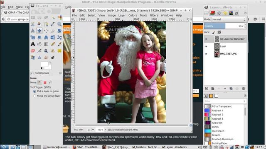Open the zoom percentage dropdown in status bar
This screenshot has width=266, height=149.
coord(106,130)
